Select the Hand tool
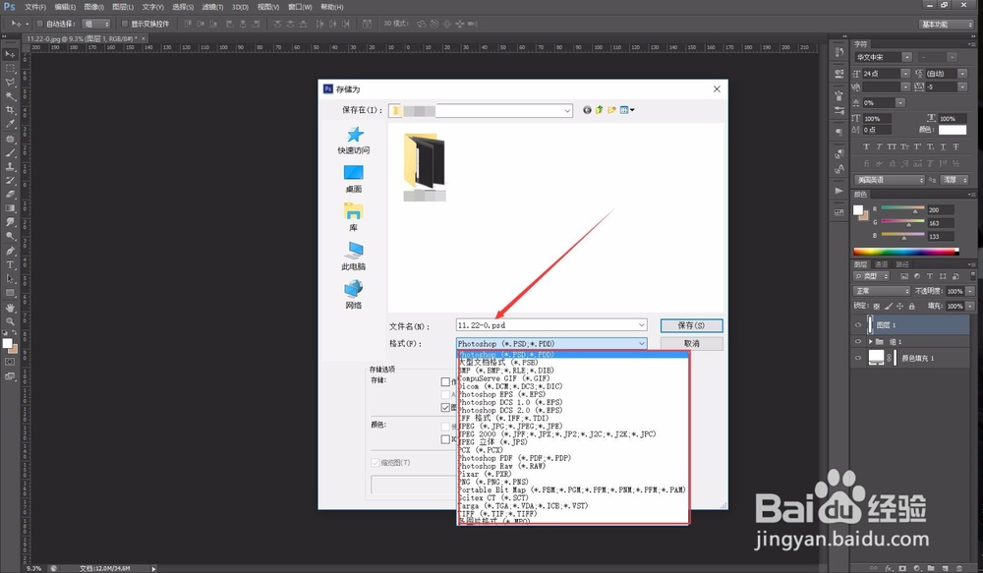 [x=10, y=308]
